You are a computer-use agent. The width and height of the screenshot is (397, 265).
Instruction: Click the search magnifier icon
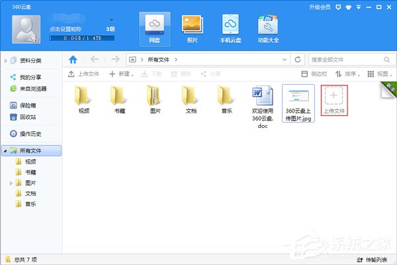[386, 60]
